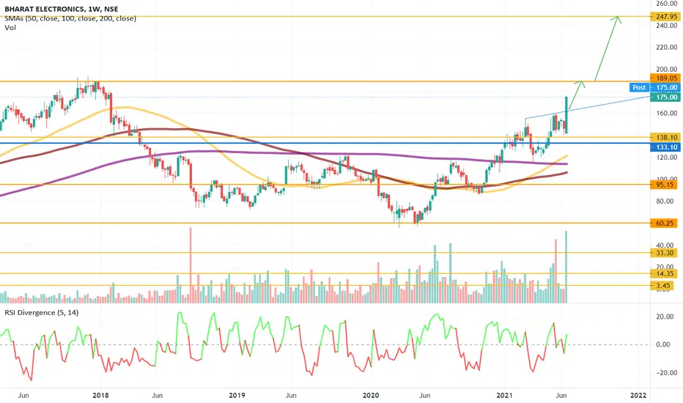The image size is (683, 403).
Task: Click the 60.25 price level label
Action: pyautogui.click(x=663, y=223)
